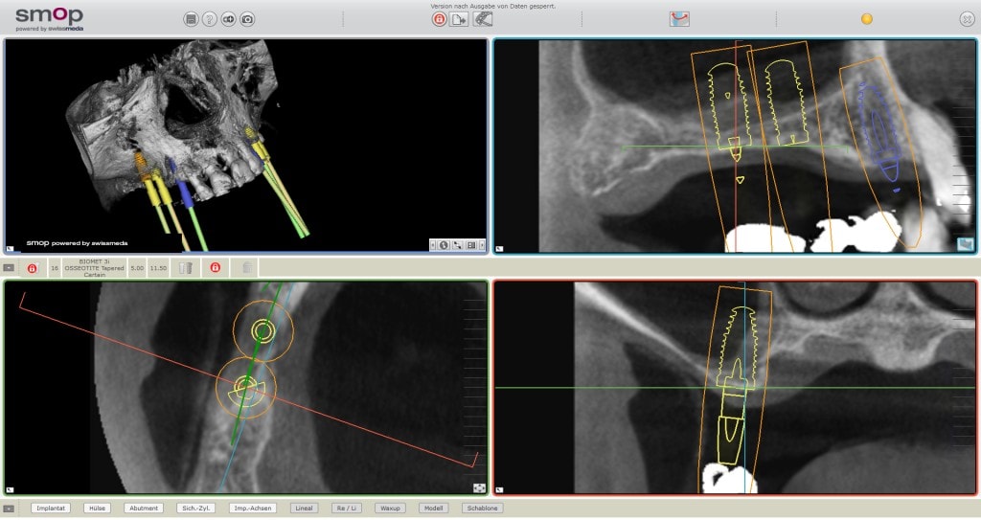Select the BIOMET 3i OSSEOTITE Tapered Certain implant field
Viewport: 981px width, 520px height.
(95, 268)
